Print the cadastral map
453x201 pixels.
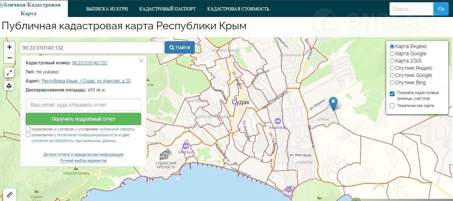tap(9, 86)
